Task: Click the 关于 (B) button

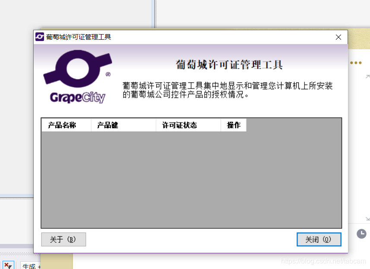Action: (x=63, y=240)
